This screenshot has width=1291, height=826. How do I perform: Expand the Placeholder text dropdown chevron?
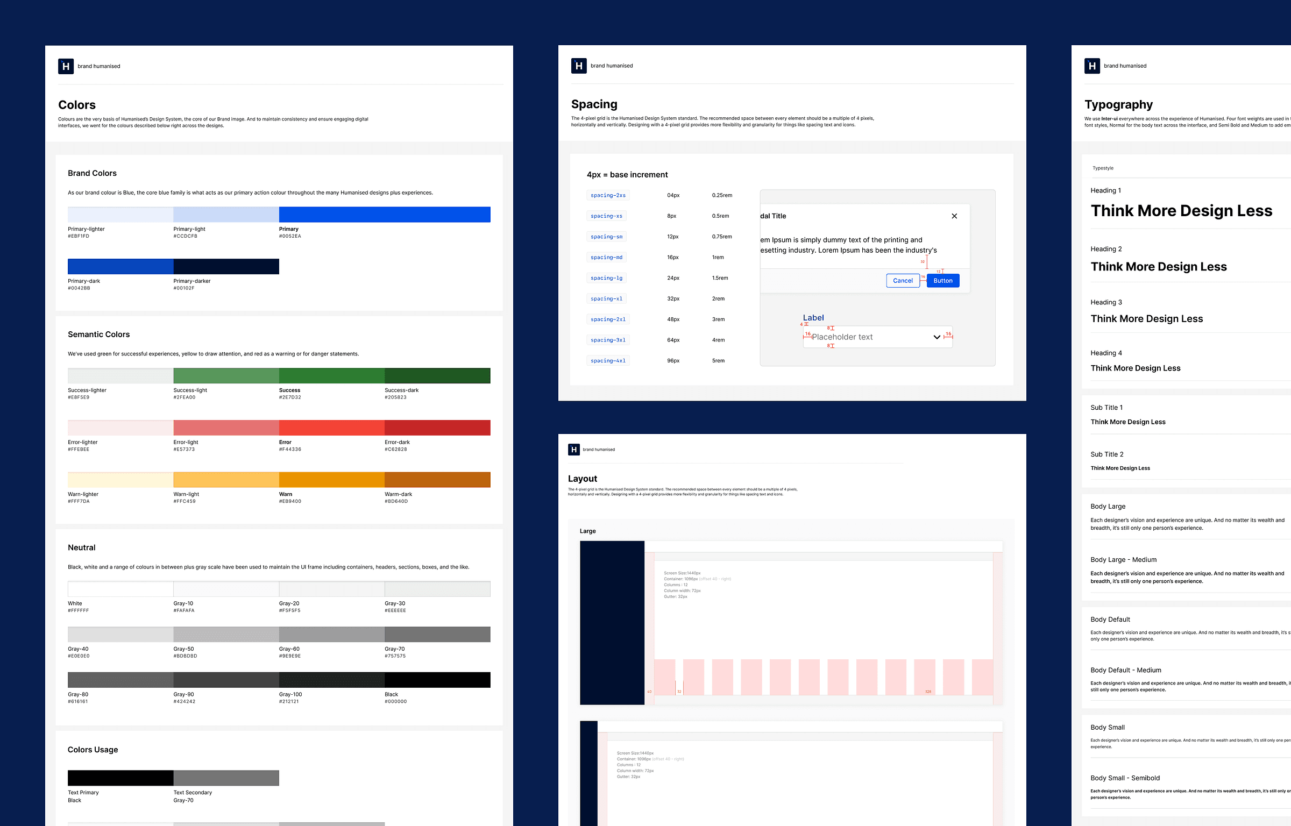click(x=937, y=337)
